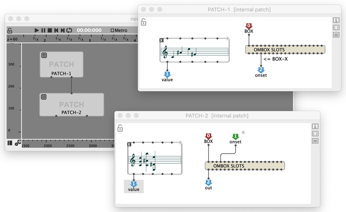Select the chord score box in PATCH-2
This screenshot has width=346, height=212.
(x=155, y=158)
